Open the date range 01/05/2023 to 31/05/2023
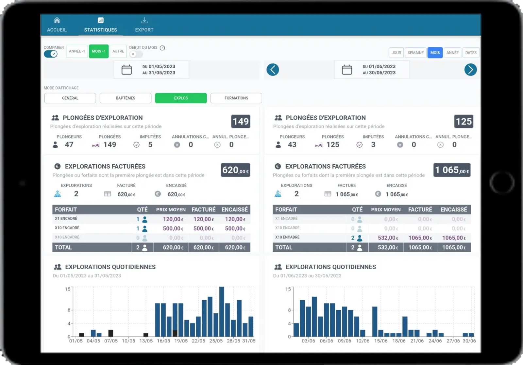Screen dimensions: 523x365 click(151, 70)
